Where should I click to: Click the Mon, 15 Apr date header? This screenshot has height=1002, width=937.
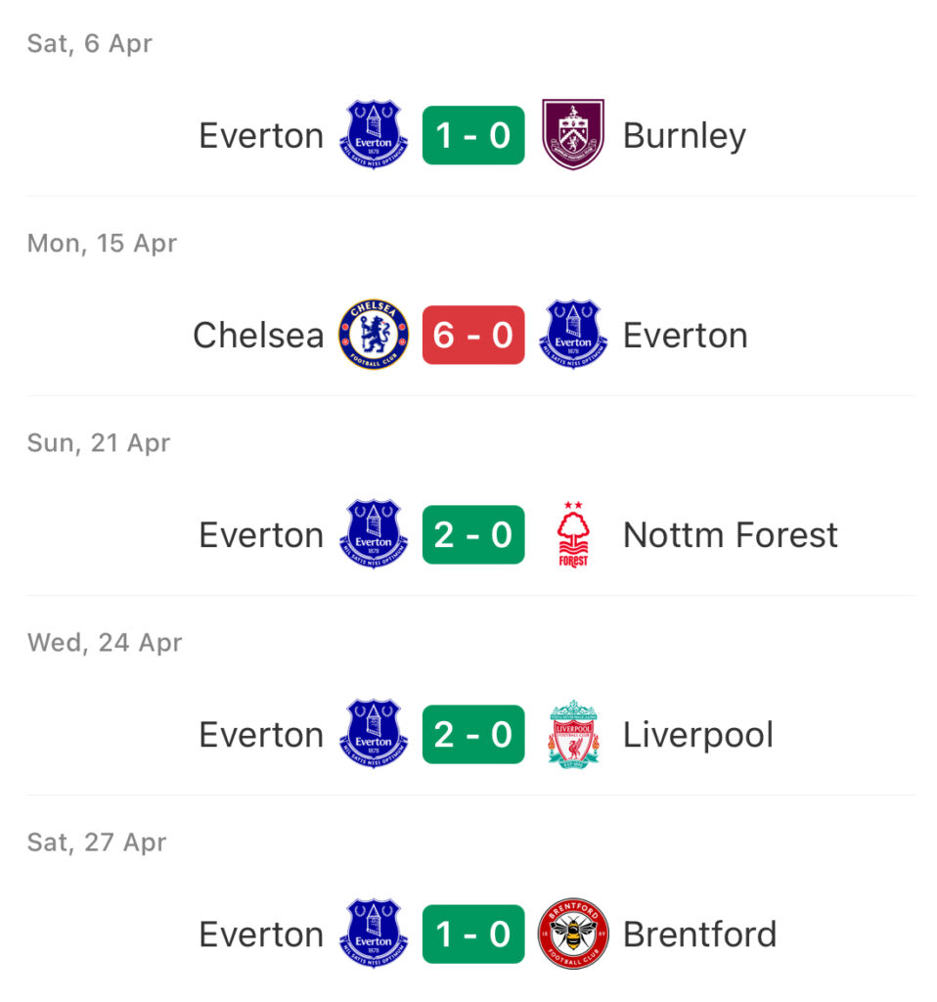coord(102,244)
